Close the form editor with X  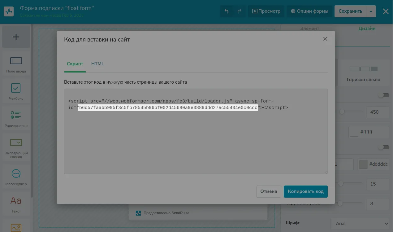coord(386,11)
